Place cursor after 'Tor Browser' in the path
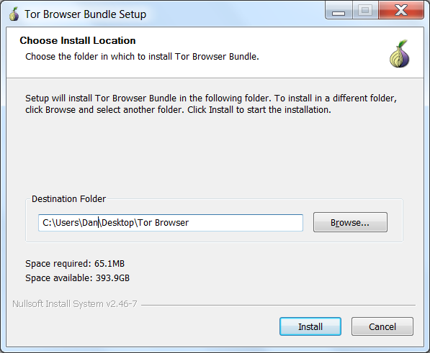The height and width of the screenshot is (353, 430). pyautogui.click(x=189, y=223)
